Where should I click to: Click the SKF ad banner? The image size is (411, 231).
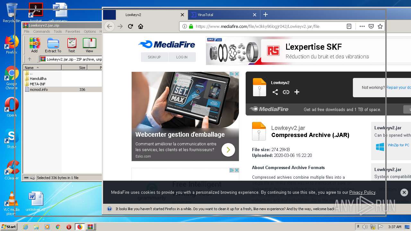point(308,51)
